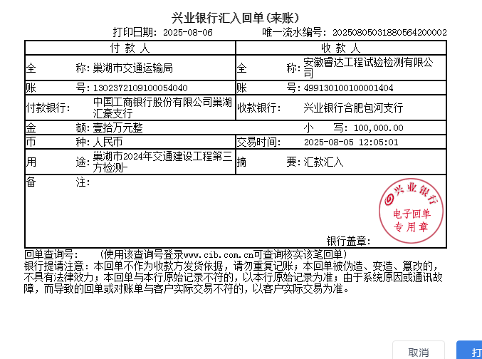Screen dimensions: 482x359
Task: Click the print date 2025-08-06
Action: tap(188, 33)
